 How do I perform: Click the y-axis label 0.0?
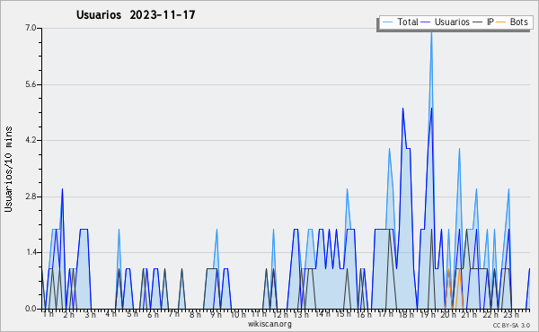click(31, 309)
